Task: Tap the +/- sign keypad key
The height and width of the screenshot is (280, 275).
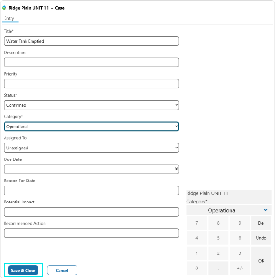Action: click(x=240, y=268)
